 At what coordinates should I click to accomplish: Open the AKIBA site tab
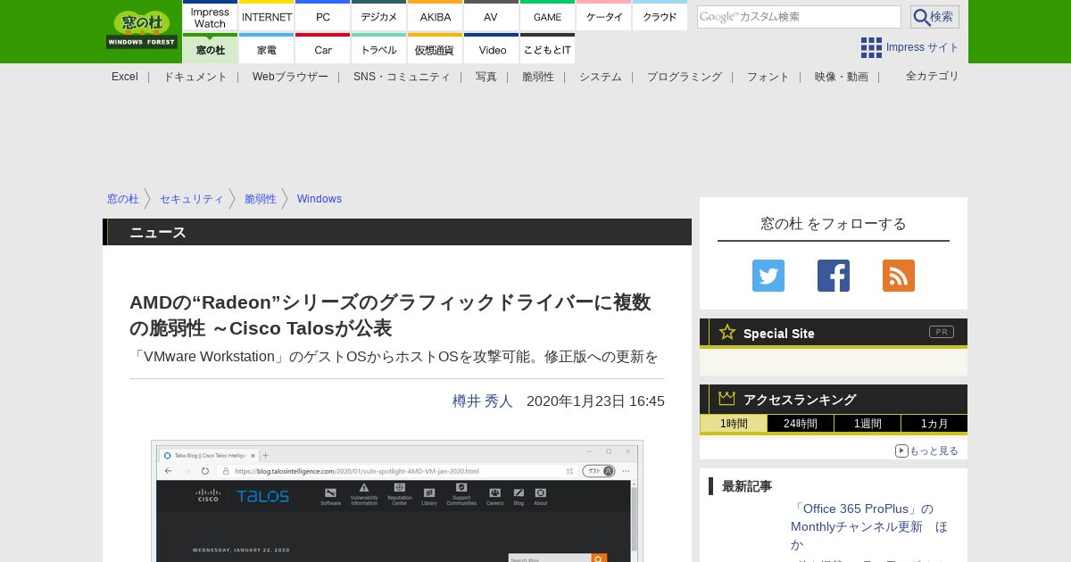[436, 16]
